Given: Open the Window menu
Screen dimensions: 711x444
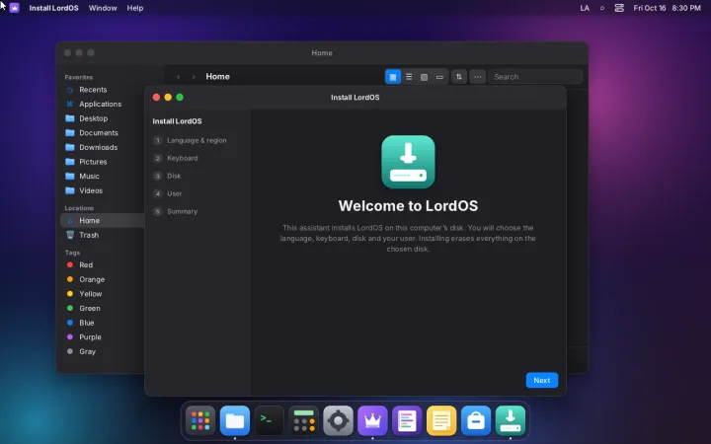Looking at the screenshot, I should click(x=103, y=8).
